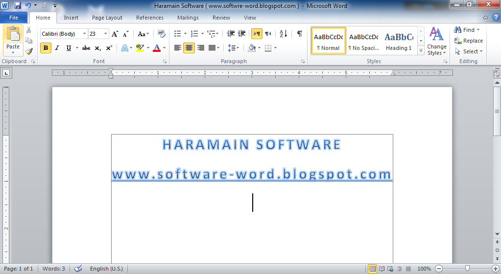Open the Select dropdown in Editing

pos(469,51)
